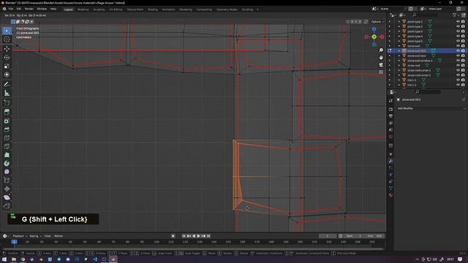
Task: Expand plank-type-1 in the outliner
Action: coord(399,22)
